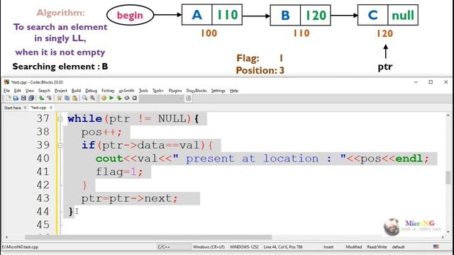This screenshot has height=255, width=454.
Task: Open Find with magnifier icon
Action: click(84, 98)
